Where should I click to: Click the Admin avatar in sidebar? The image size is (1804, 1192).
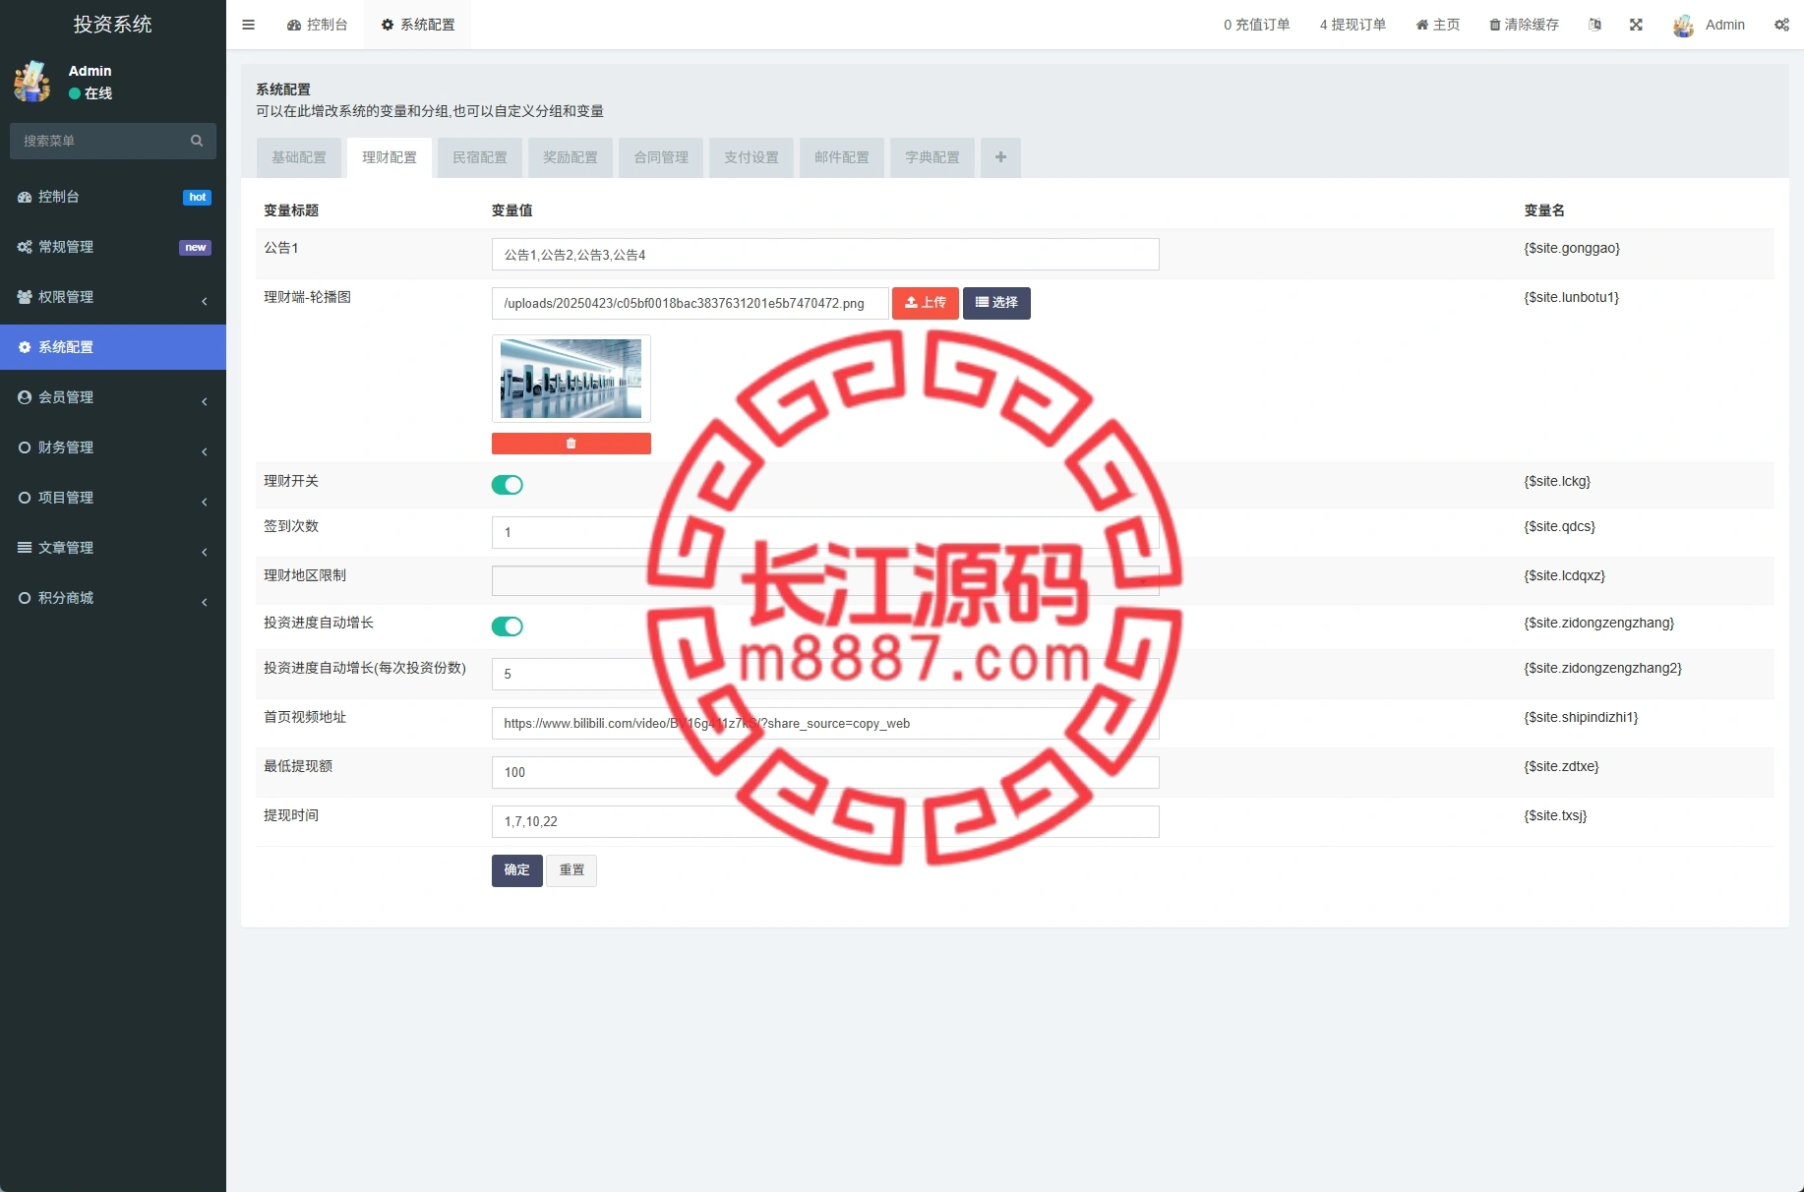(x=32, y=82)
